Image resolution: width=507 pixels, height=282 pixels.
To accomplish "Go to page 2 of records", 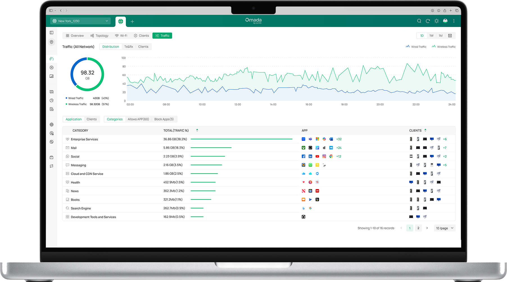I will 418,228.
